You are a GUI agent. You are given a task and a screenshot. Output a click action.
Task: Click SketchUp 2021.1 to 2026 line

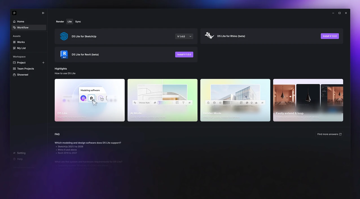(x=71, y=147)
